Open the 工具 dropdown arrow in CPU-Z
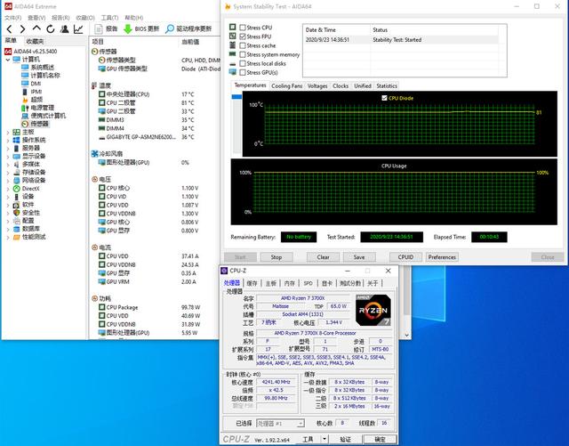The height and width of the screenshot is (446, 569). pos(325,439)
